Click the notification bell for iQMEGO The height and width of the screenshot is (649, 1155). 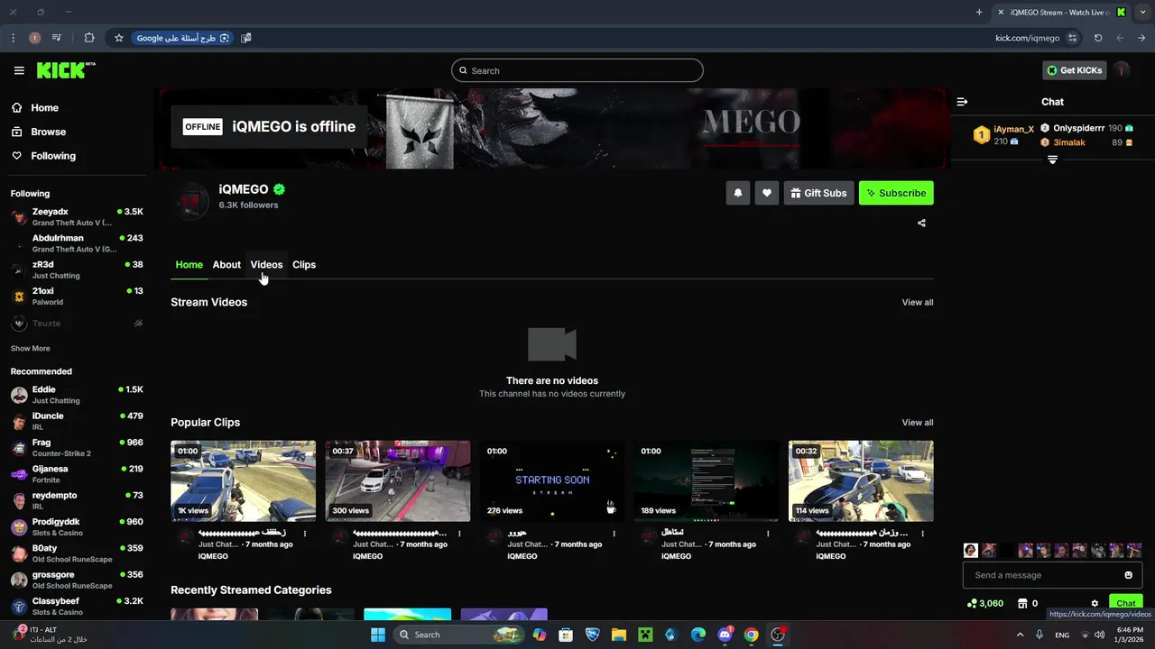pos(738,193)
